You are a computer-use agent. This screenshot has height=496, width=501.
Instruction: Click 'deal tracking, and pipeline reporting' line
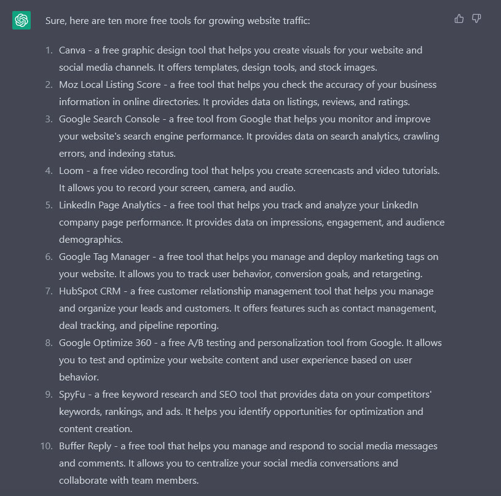coord(139,326)
